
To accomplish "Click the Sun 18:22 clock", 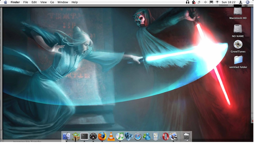I will [x=228, y=2].
